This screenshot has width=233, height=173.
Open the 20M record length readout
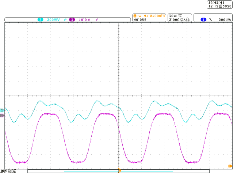(x=174, y=16)
